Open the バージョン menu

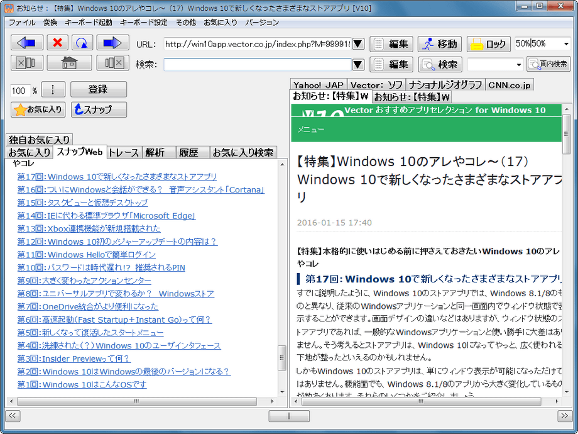coord(262,23)
